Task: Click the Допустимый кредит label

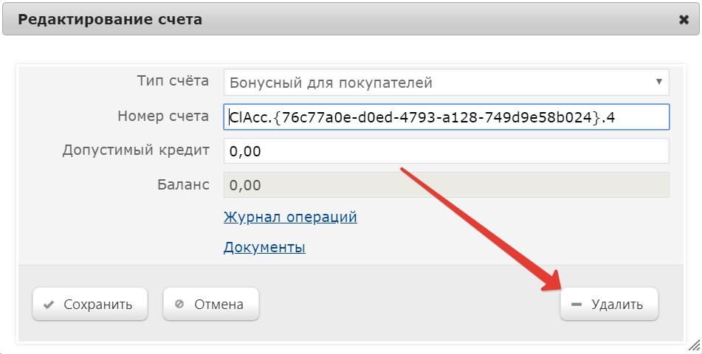Action: coord(136,150)
